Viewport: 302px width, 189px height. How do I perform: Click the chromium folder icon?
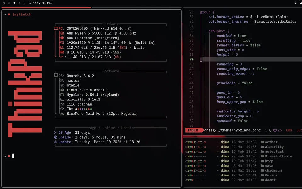click(262, 170)
